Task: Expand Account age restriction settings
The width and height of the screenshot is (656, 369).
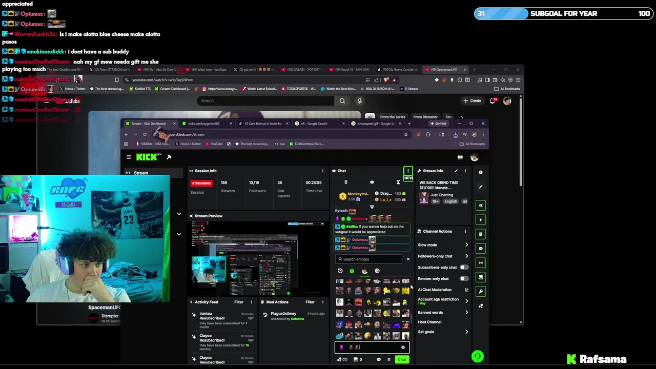Action: [x=466, y=301]
